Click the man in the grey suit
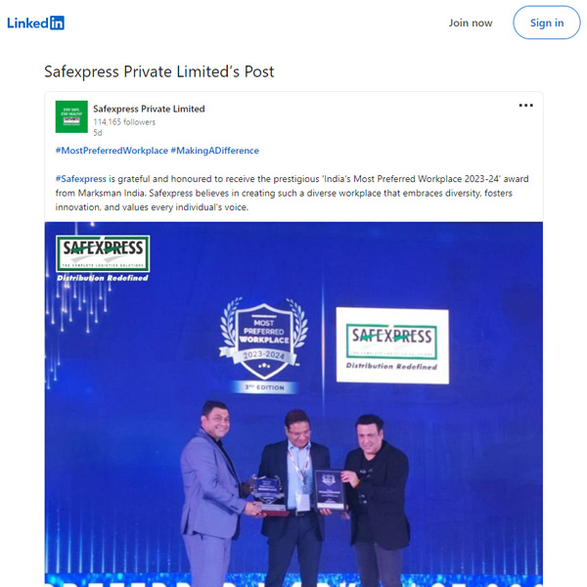The width and height of the screenshot is (587, 587). [211, 494]
